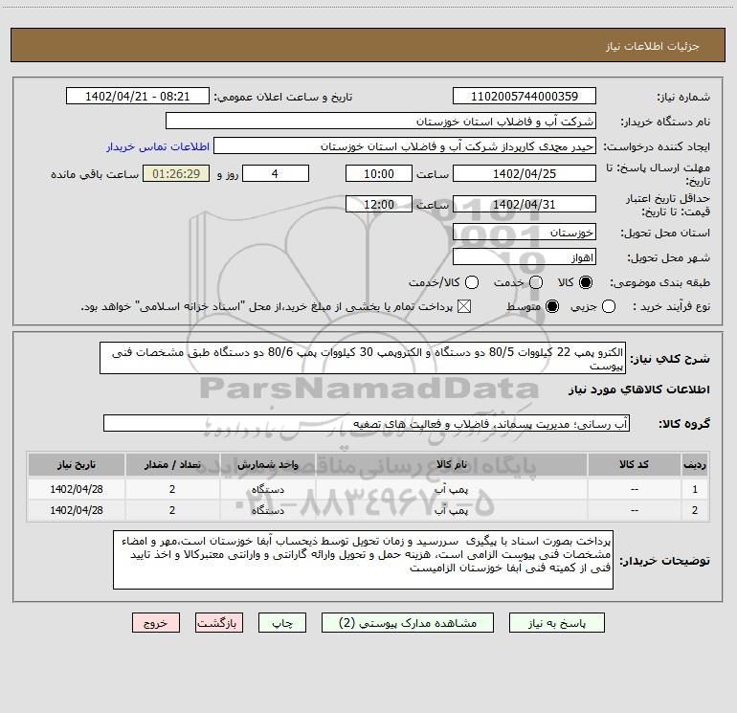The image size is (737, 713).
Task: Choose the متوسط purchase type radio
Action: (552, 306)
